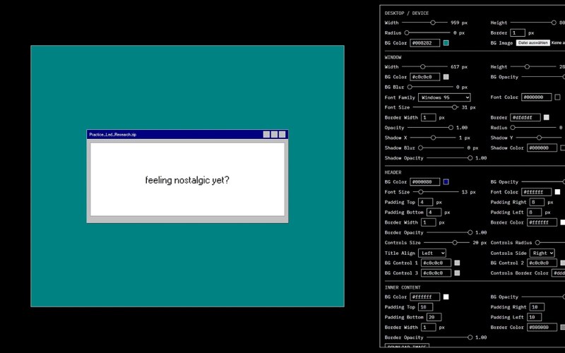Click the Inner Content Padding Right input
Viewport: 565px width, 353px height.
[x=537, y=307]
